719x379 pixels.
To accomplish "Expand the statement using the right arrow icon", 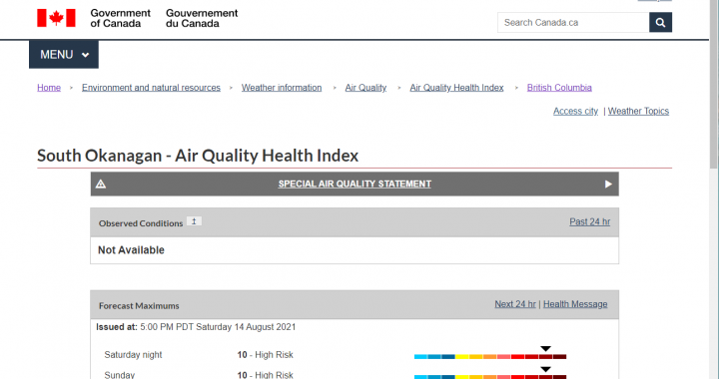I will point(608,184).
